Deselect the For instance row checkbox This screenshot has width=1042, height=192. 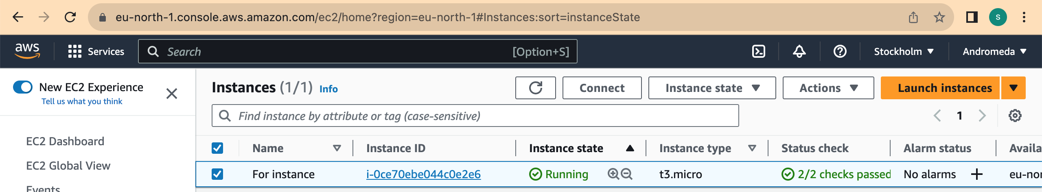(x=217, y=174)
